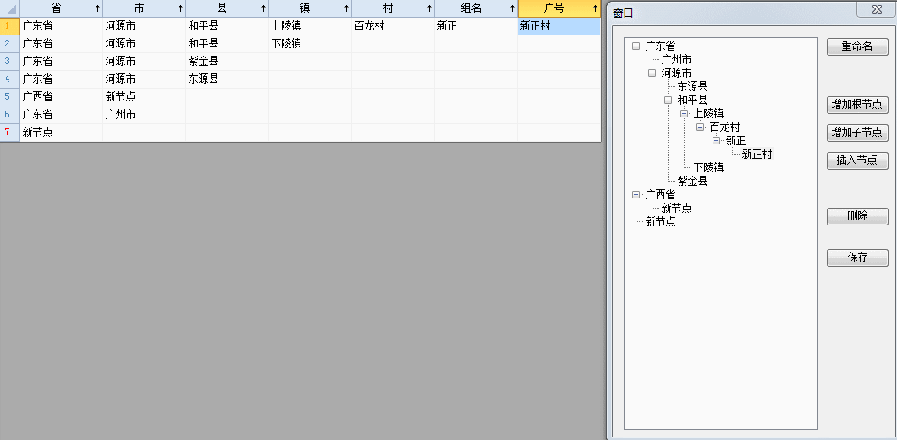This screenshot has width=897, height=440.
Task: Click the 保存 button
Action: pos(857,258)
